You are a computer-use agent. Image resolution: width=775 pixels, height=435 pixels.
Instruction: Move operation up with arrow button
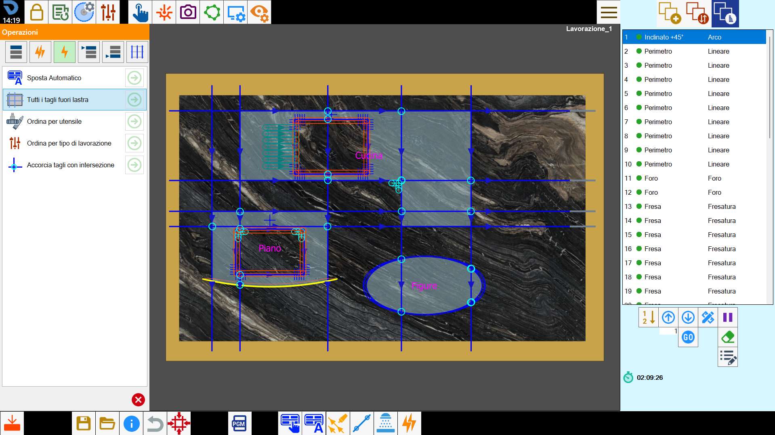pos(668,317)
